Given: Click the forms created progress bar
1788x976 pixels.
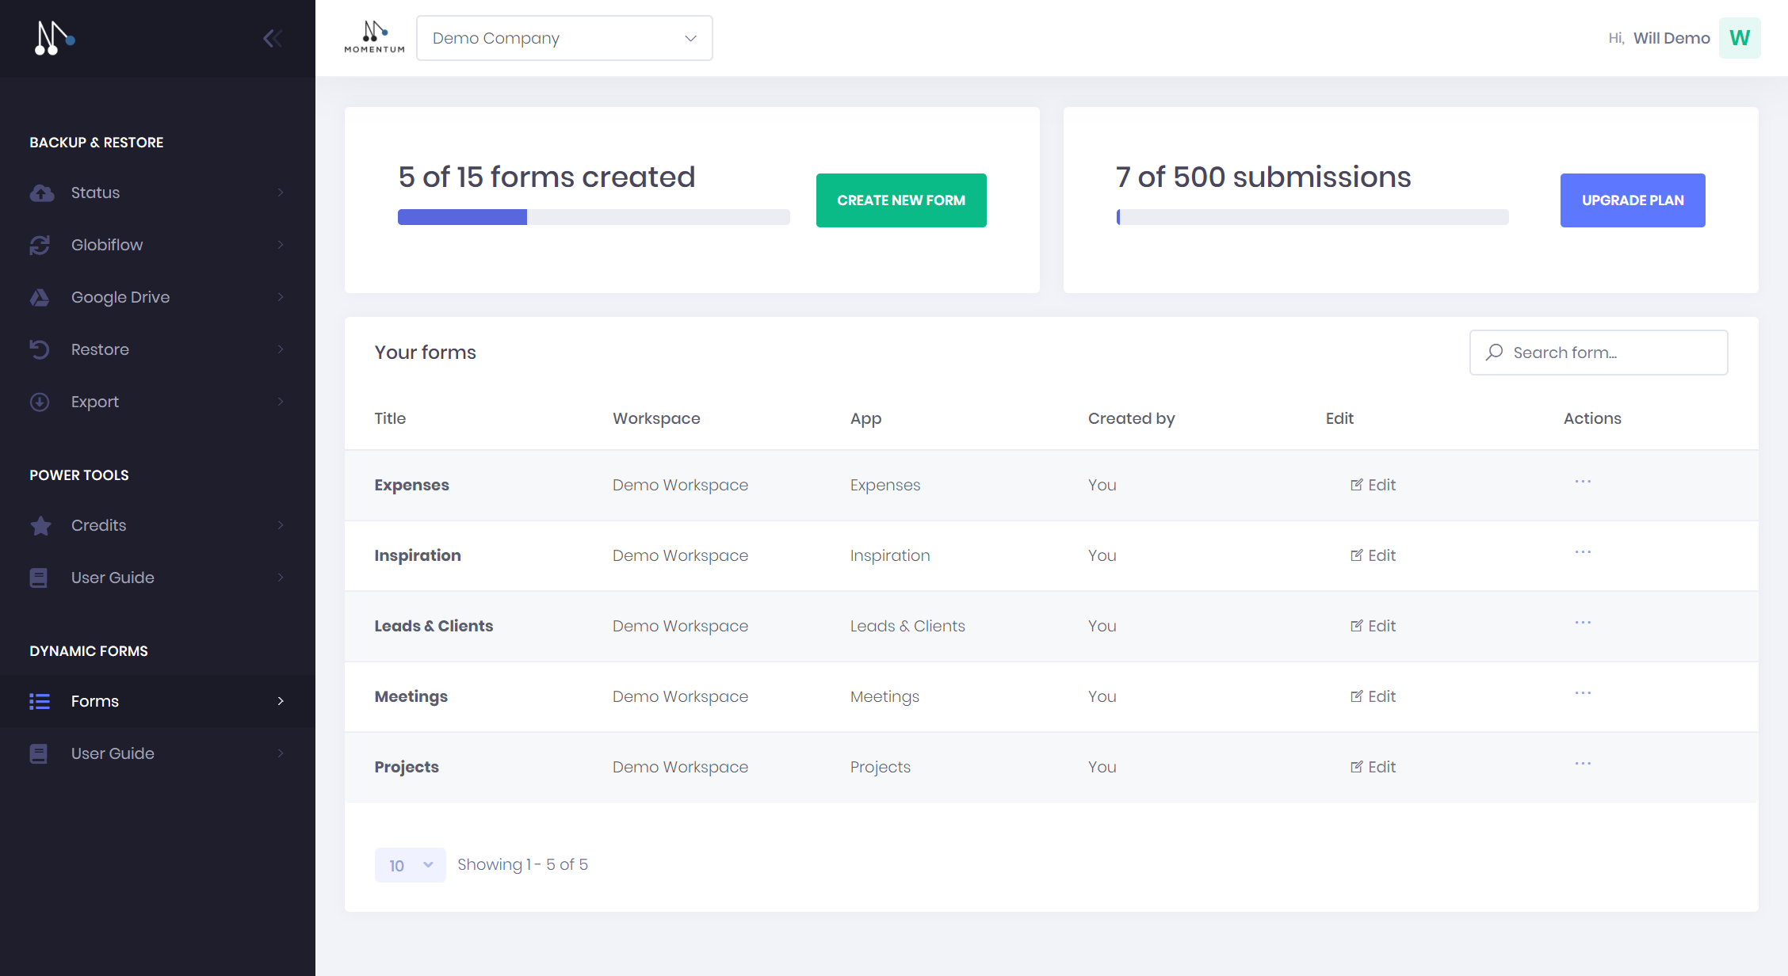Looking at the screenshot, I should [x=593, y=217].
